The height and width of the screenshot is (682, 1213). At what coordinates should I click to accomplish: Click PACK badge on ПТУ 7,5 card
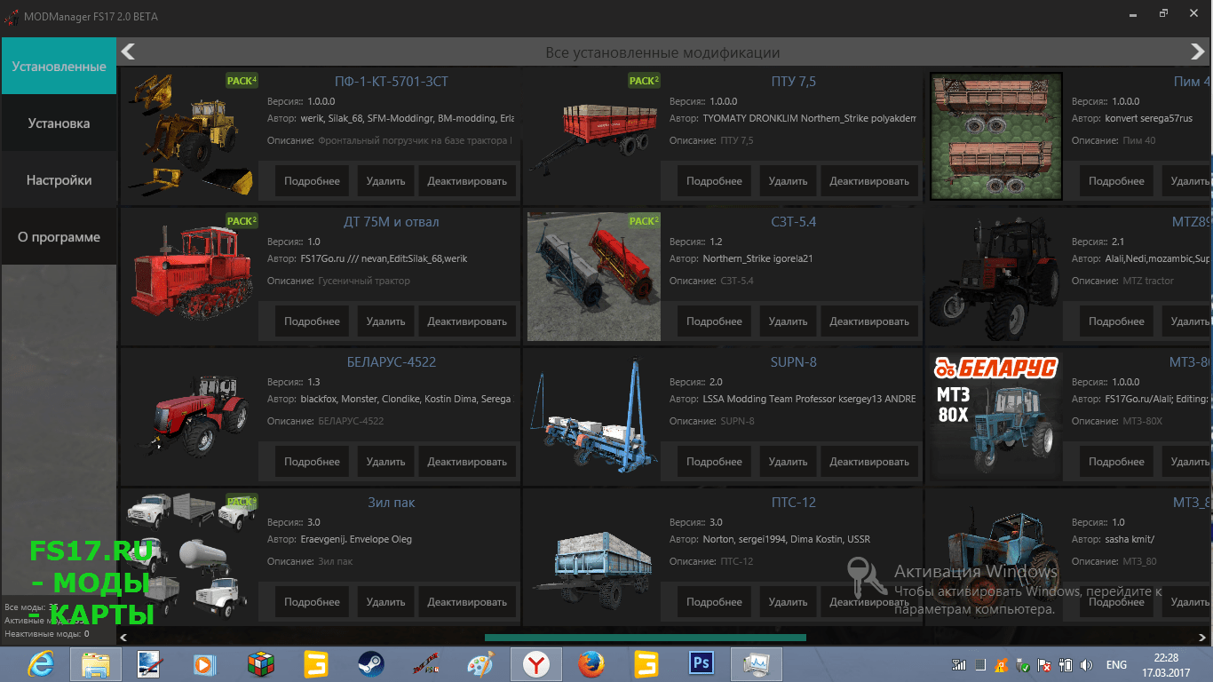[644, 80]
